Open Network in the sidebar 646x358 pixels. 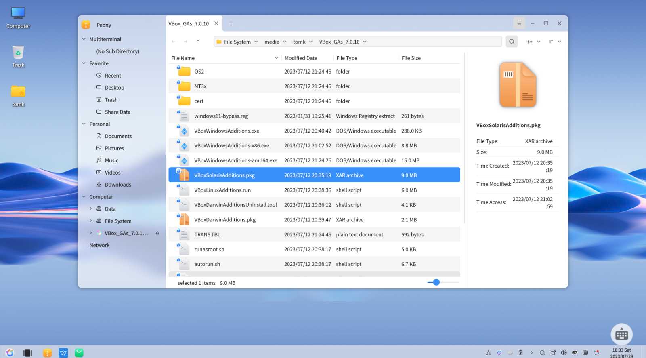coord(99,245)
